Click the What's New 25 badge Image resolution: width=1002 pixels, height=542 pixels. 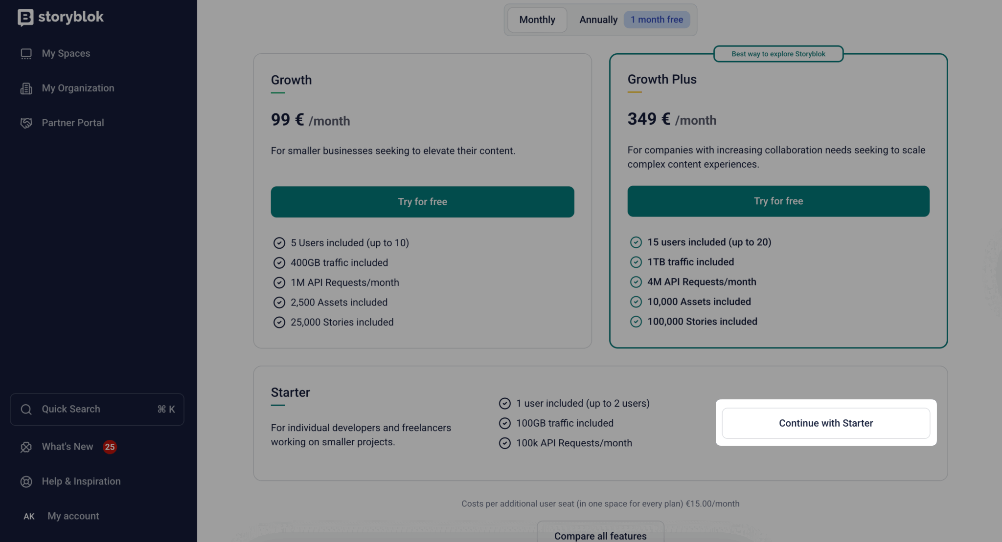[x=110, y=447]
